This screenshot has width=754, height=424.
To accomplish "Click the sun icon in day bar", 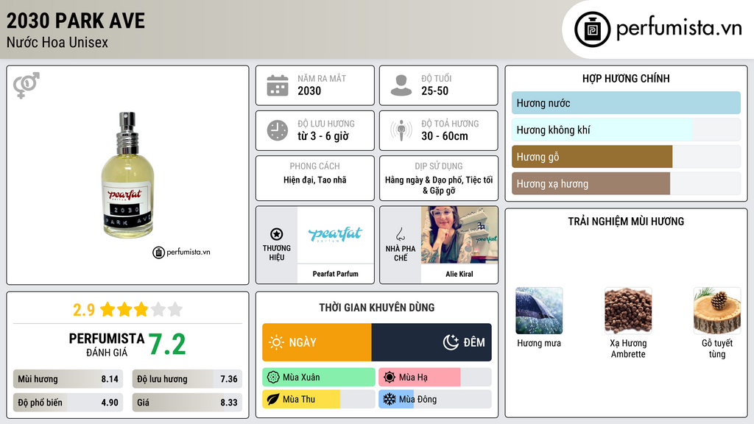I will 277,342.
